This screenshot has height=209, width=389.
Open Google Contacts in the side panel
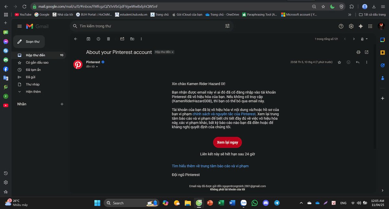click(x=383, y=78)
